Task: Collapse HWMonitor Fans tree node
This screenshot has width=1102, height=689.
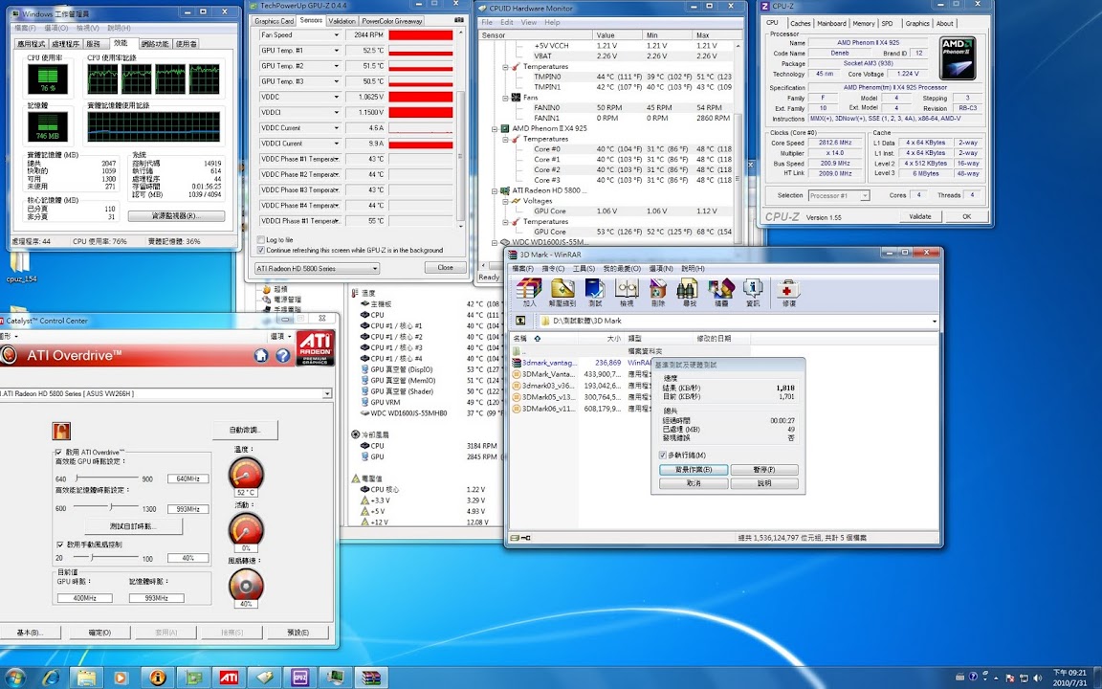Action: point(505,98)
